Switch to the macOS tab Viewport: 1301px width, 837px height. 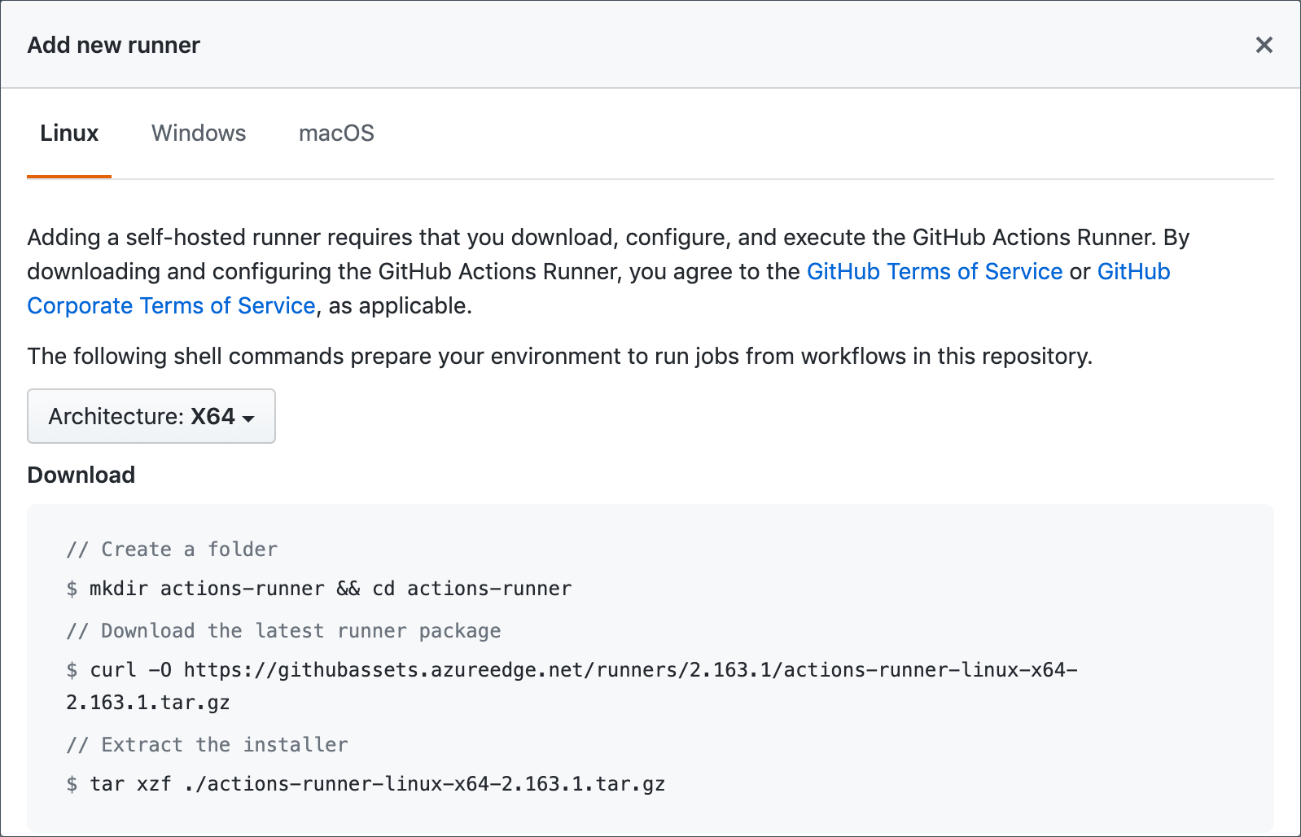click(x=336, y=134)
